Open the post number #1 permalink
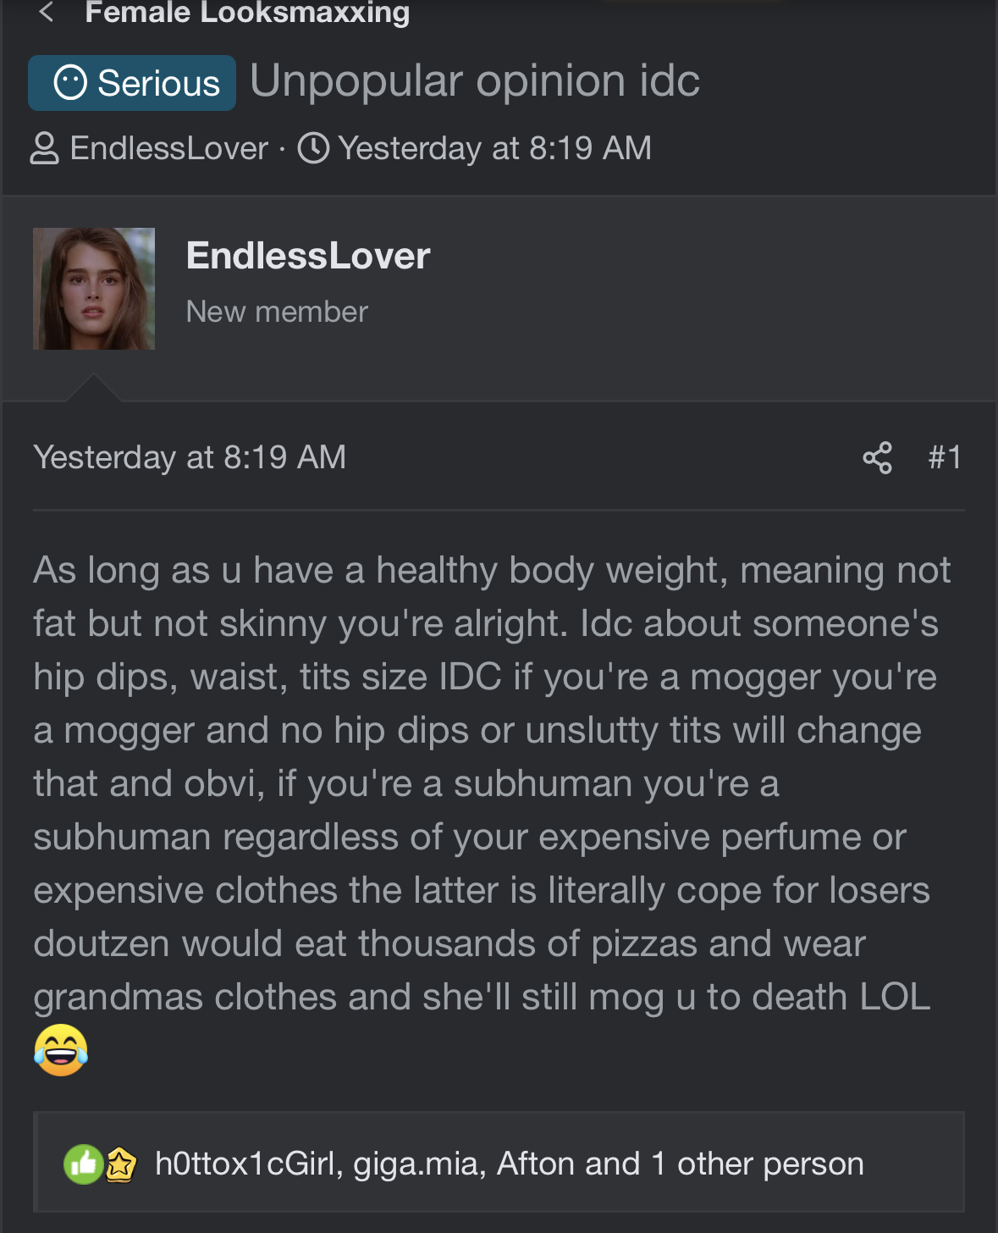Viewport: 998px width, 1233px height. coord(945,457)
